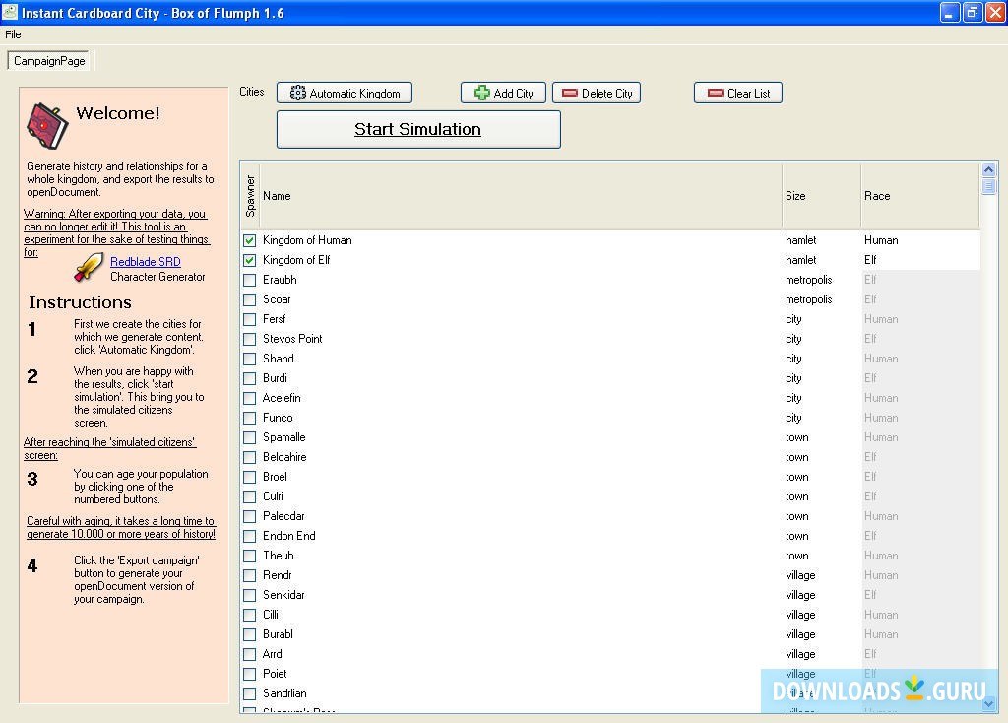This screenshot has height=723, width=1008.
Task: Enable the spawner checkbox for Eraubh
Action: click(x=249, y=280)
